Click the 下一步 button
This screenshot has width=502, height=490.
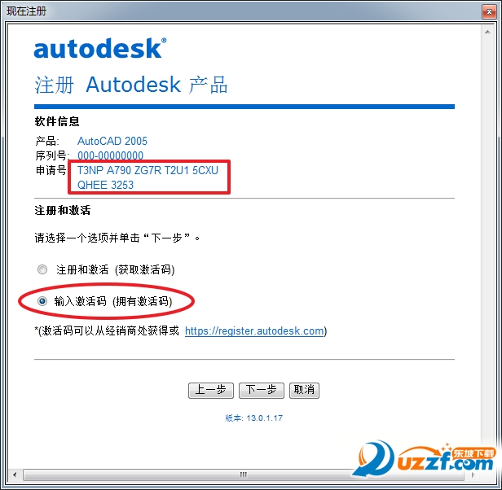click(262, 390)
